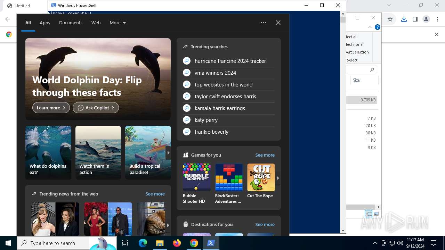Screen dimensions: 445x250
Task: Click search icon beside taylor swift endorses harris
Action: click(x=187, y=96)
